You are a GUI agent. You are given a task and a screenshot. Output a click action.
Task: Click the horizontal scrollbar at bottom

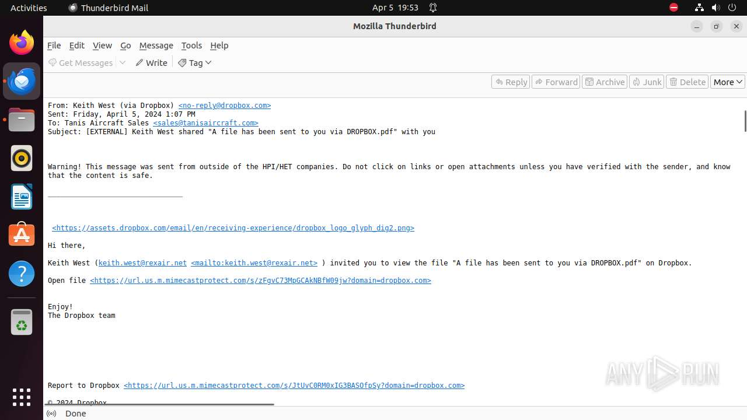coord(159,404)
